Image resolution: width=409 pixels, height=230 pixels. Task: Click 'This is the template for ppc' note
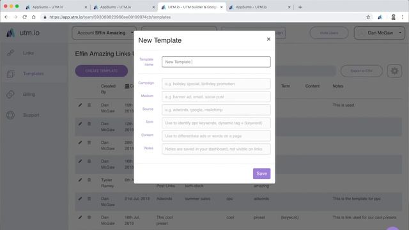click(357, 199)
